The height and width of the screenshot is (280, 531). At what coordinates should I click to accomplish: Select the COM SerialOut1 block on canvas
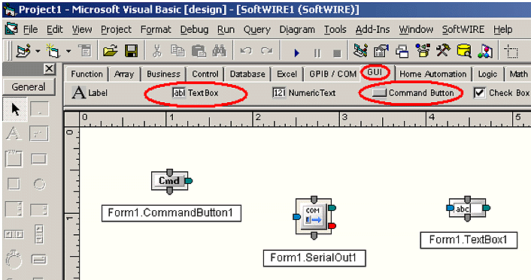[314, 217]
